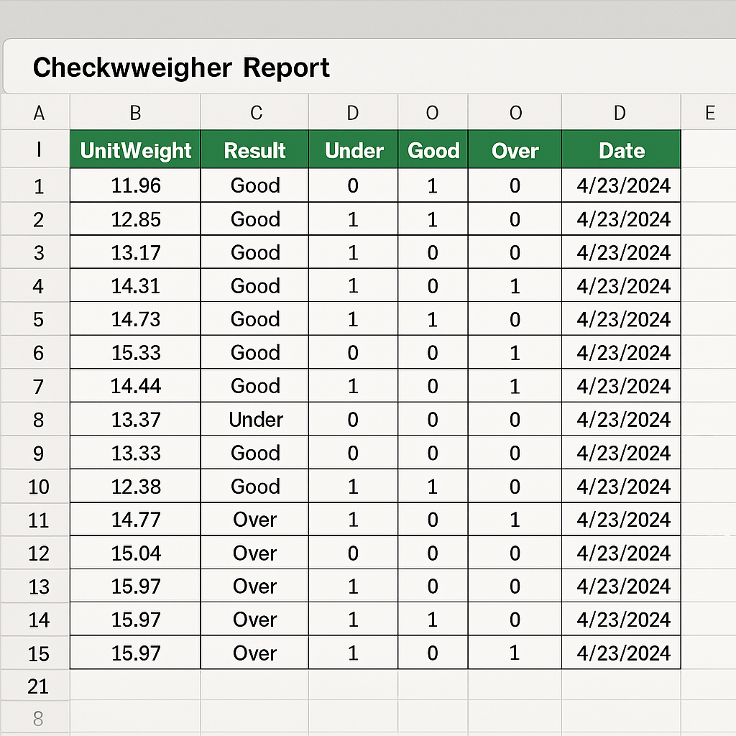Click the Over column value in the 14.31 row
736x736 pixels.
pos(515,286)
